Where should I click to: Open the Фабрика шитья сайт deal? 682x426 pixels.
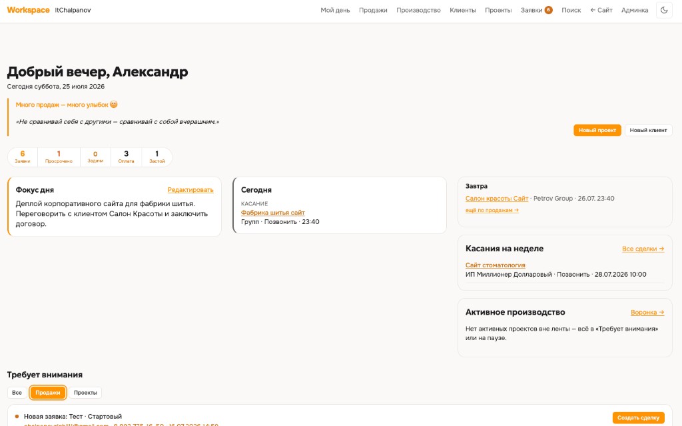(x=272, y=213)
